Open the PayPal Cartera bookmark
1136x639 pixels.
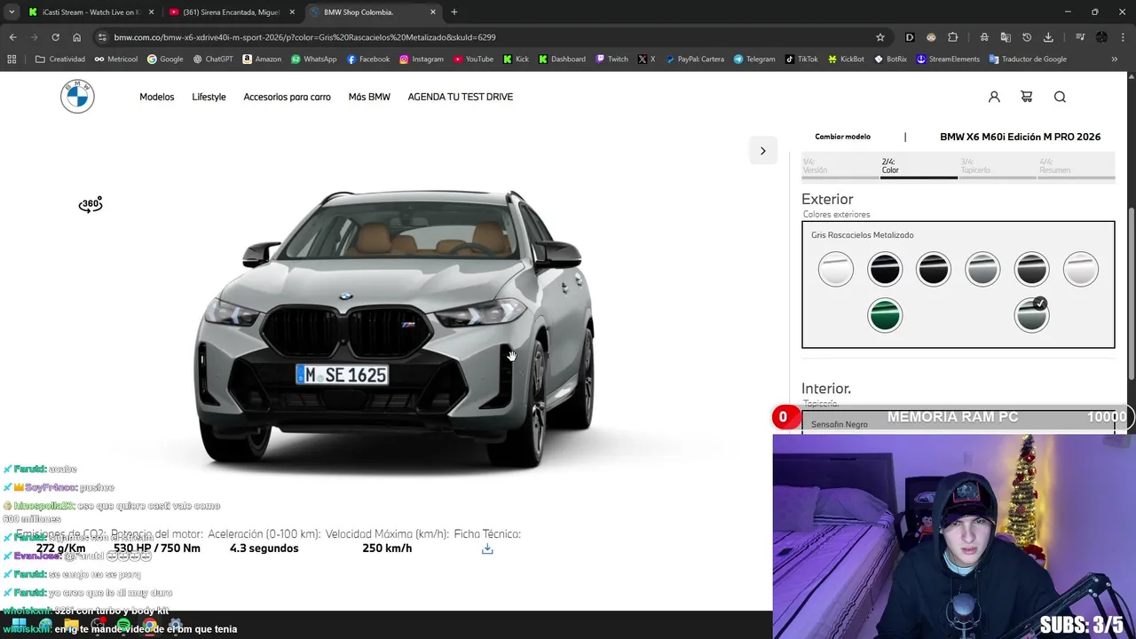(x=694, y=59)
